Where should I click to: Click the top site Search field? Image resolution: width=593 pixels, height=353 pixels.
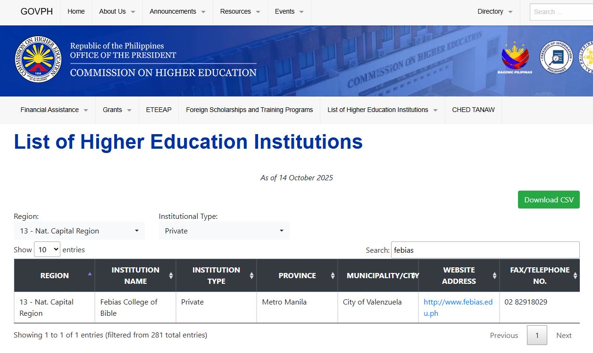561,12
